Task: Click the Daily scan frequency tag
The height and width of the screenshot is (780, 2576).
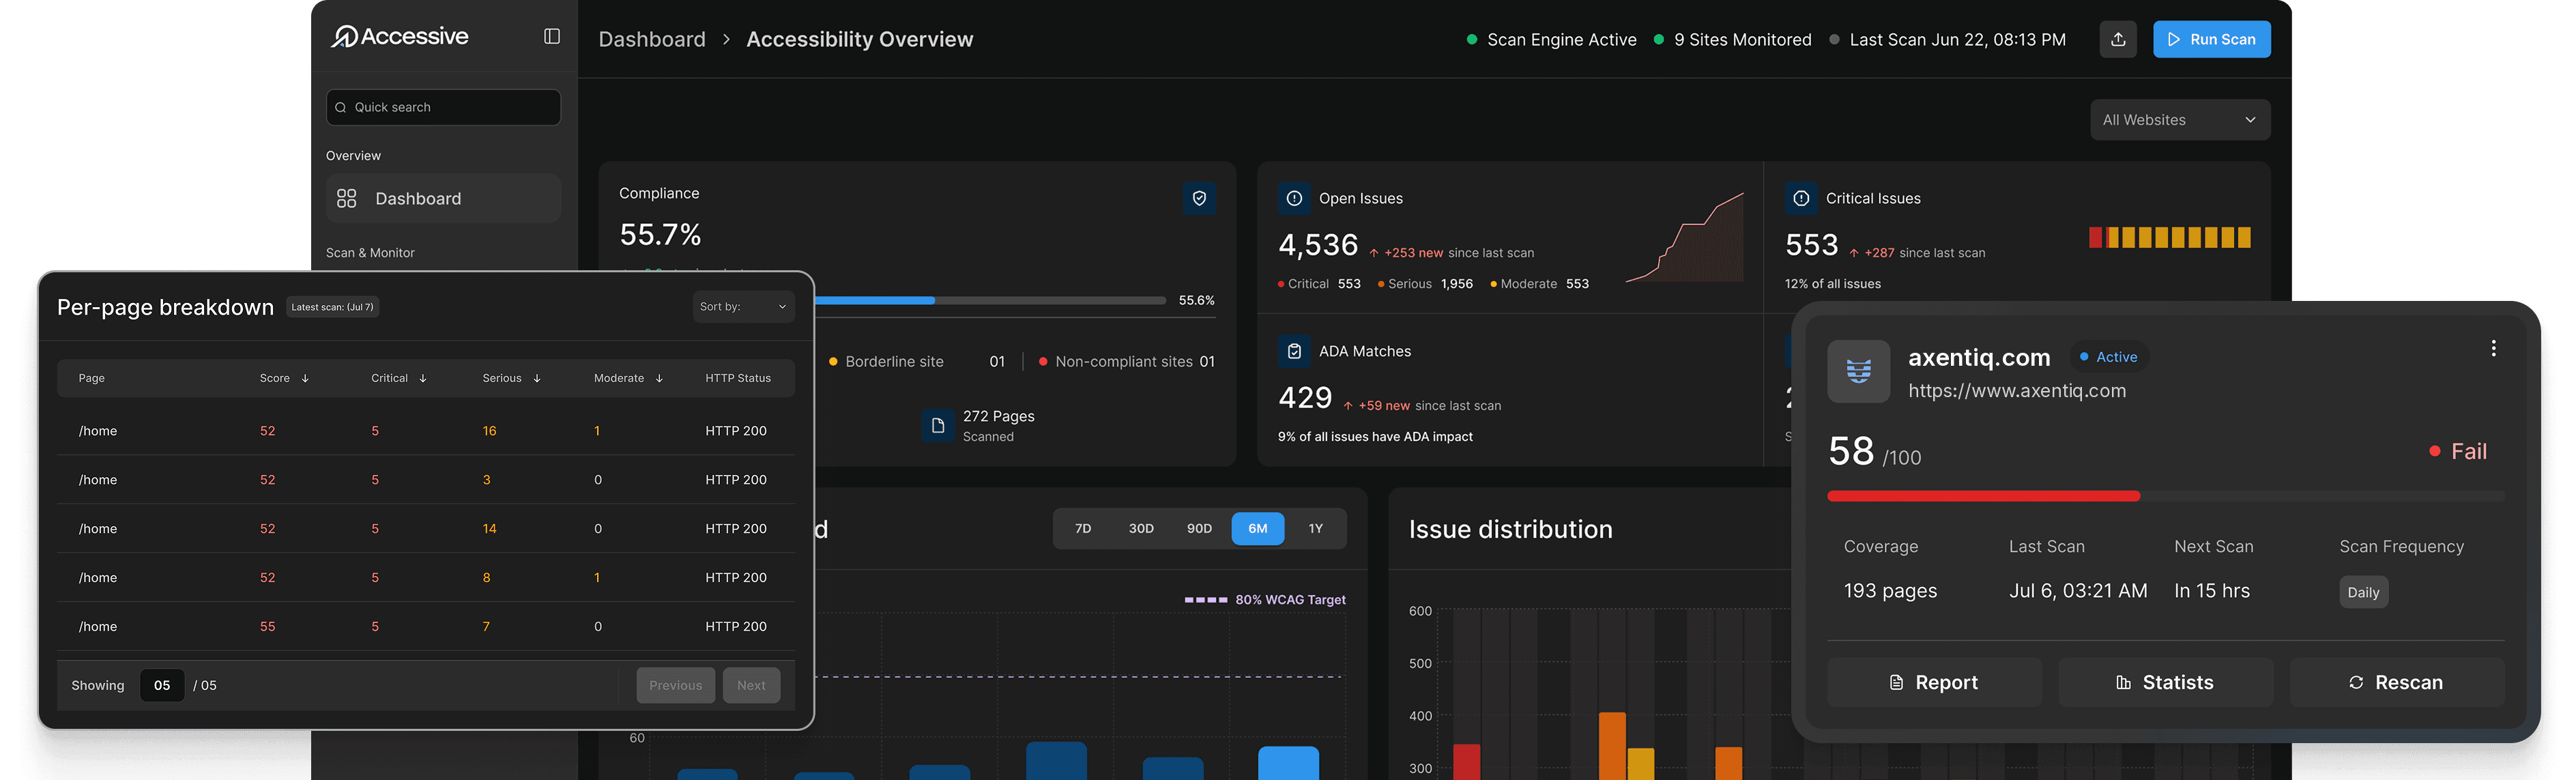Action: (2363, 592)
